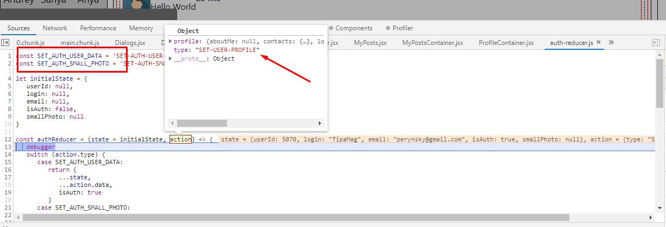Switch to the Sources tab
This screenshot has width=666, height=227.
click(18, 28)
